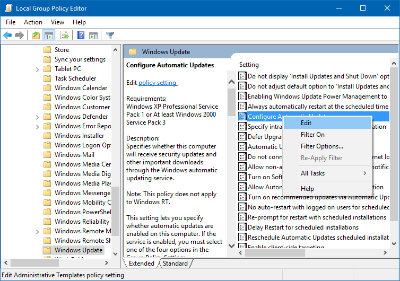Select Windows Calendar folder

(81, 87)
